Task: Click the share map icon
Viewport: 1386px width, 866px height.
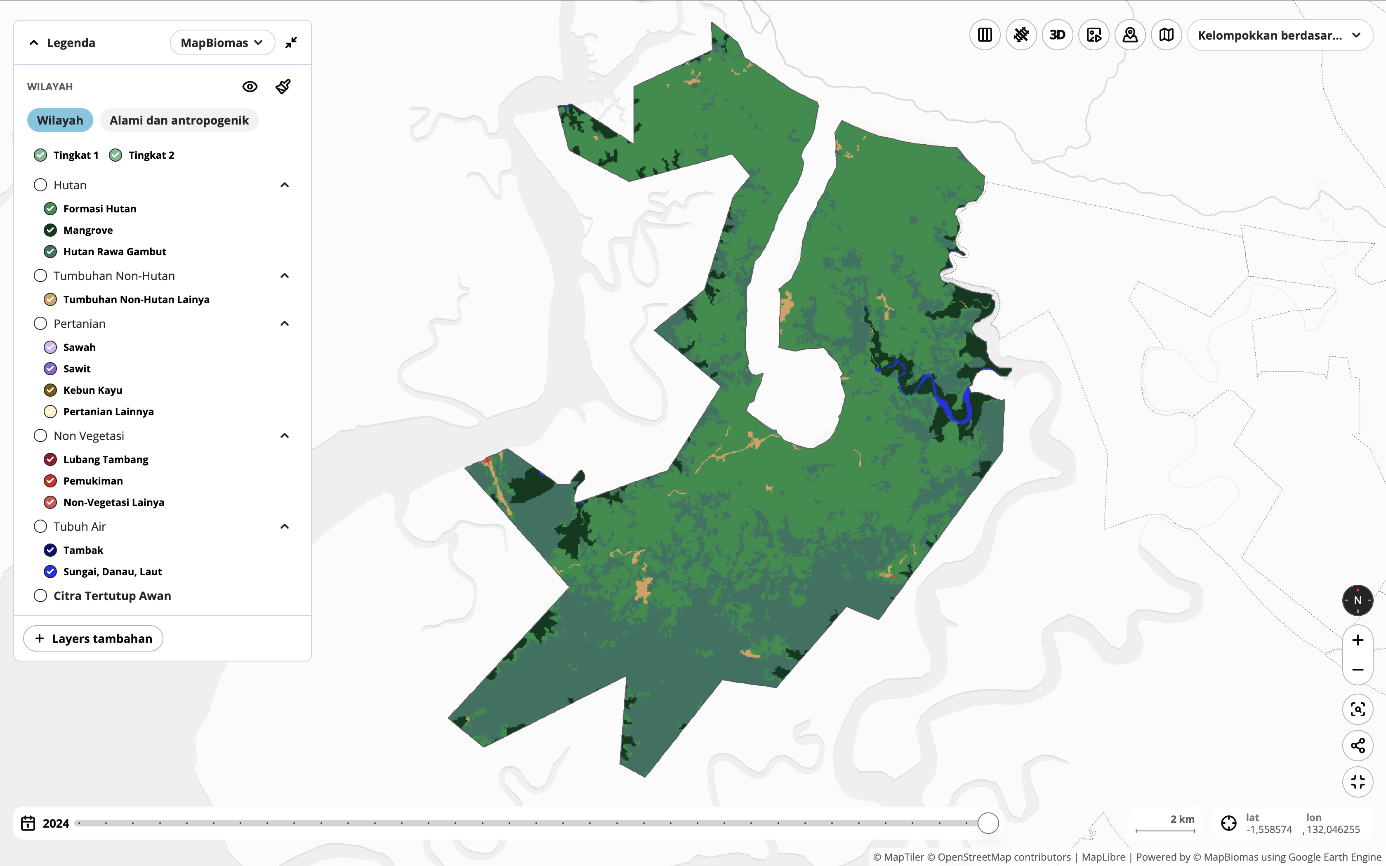Action: (1358, 746)
